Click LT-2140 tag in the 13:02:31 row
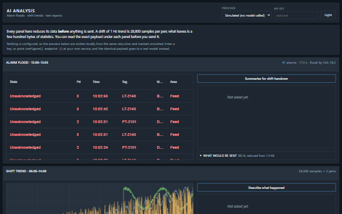The image size is (342, 214). (x=129, y=135)
